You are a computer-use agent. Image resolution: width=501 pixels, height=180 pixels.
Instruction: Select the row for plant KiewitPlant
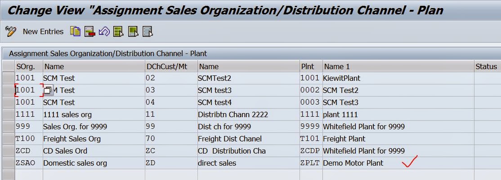[x=8, y=78]
